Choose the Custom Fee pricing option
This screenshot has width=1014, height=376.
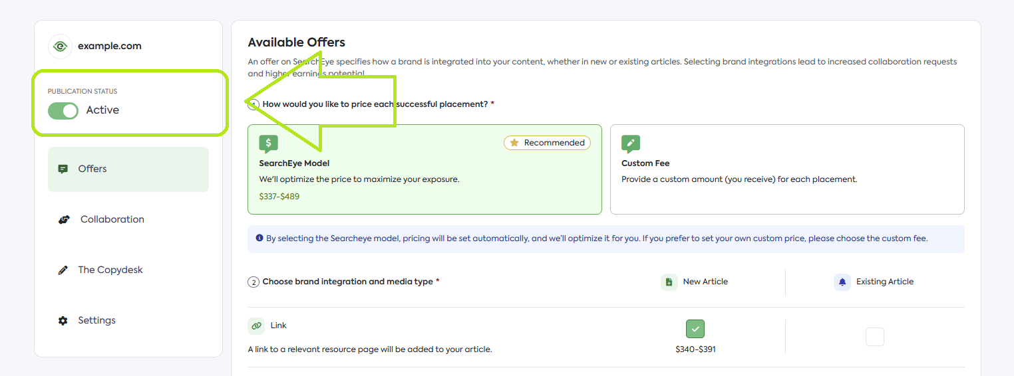786,169
